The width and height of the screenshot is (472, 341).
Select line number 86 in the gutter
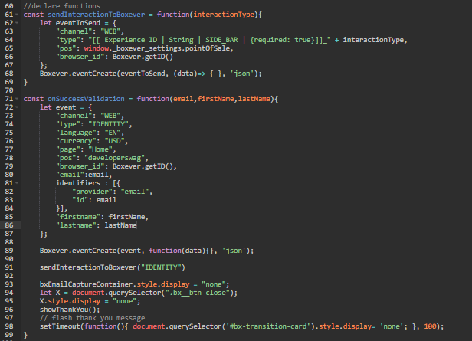tap(8, 225)
